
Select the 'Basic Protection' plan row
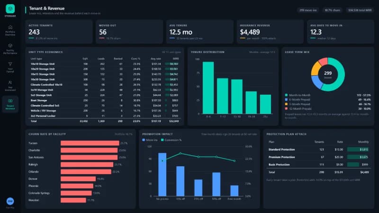coord(318,164)
